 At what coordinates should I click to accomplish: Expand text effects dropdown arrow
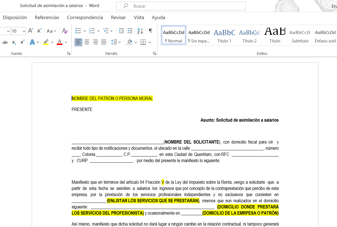coord(38,42)
